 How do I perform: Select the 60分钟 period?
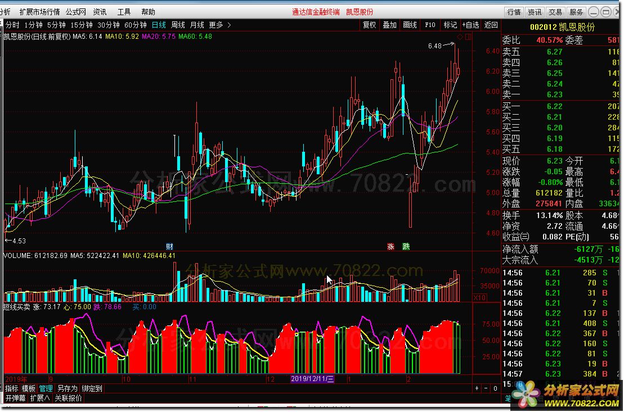(136, 25)
